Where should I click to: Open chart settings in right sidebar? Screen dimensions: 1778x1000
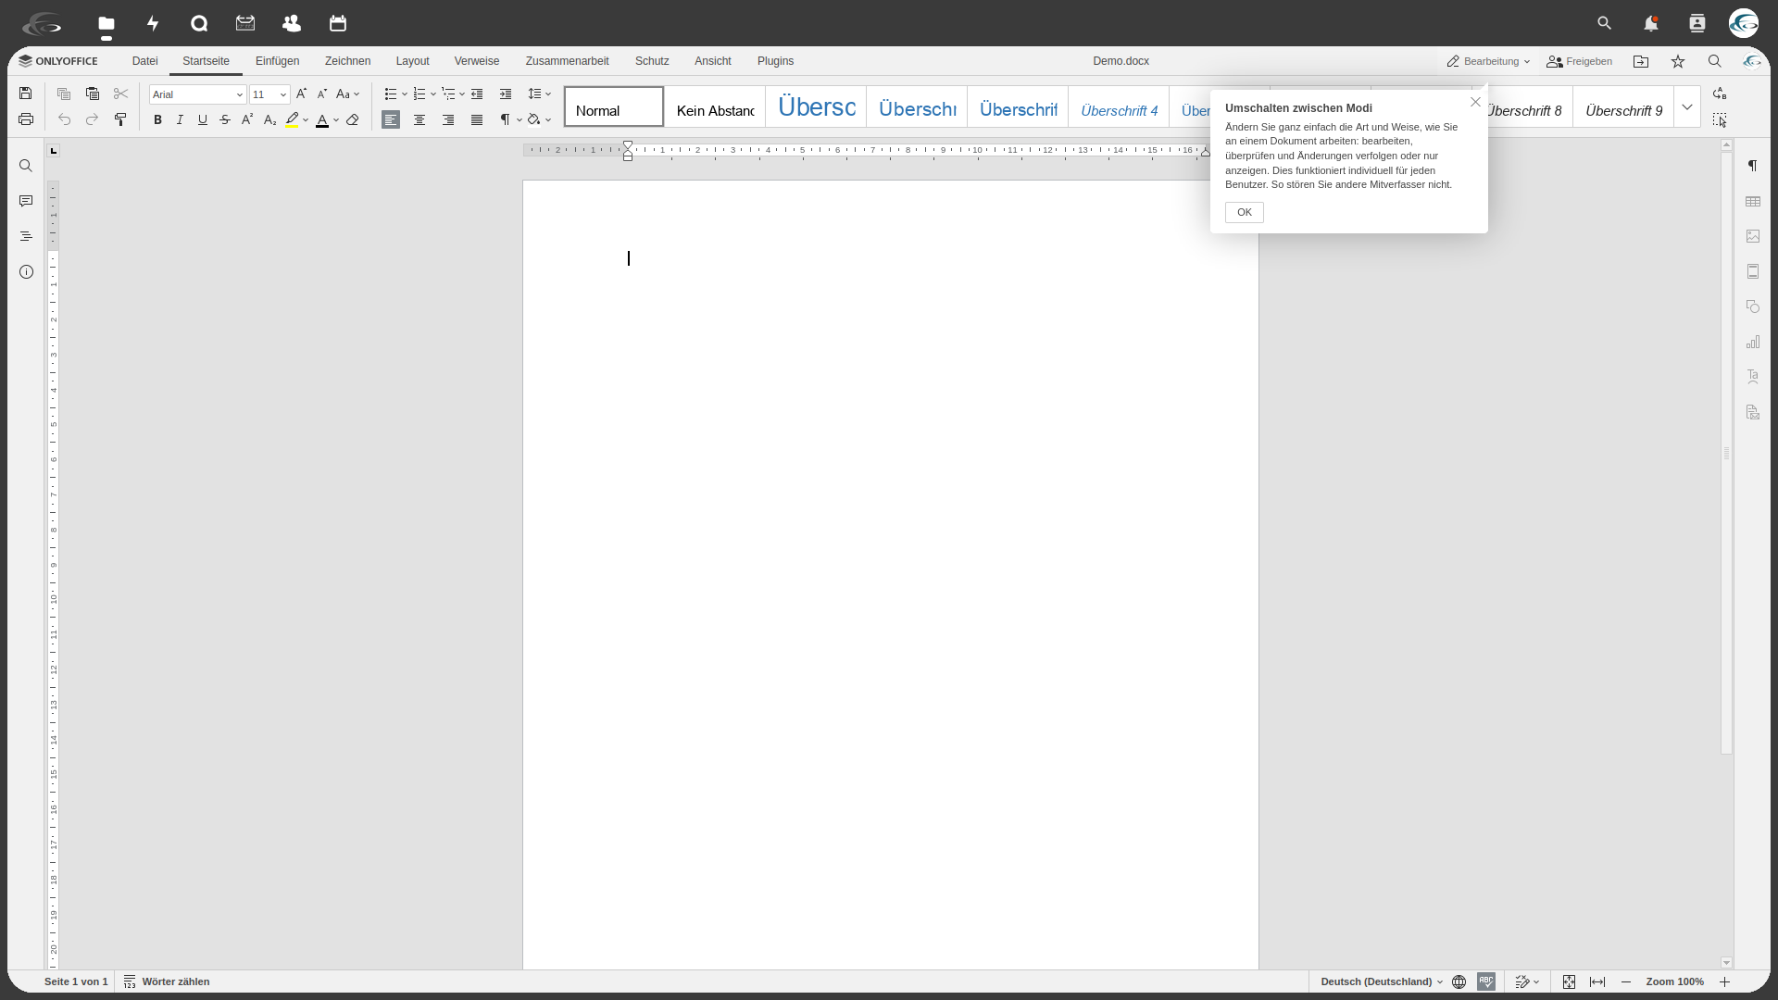point(1753,342)
